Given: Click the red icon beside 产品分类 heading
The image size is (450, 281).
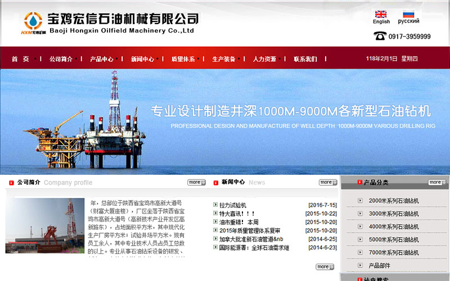Looking at the screenshot, I should (x=359, y=182).
